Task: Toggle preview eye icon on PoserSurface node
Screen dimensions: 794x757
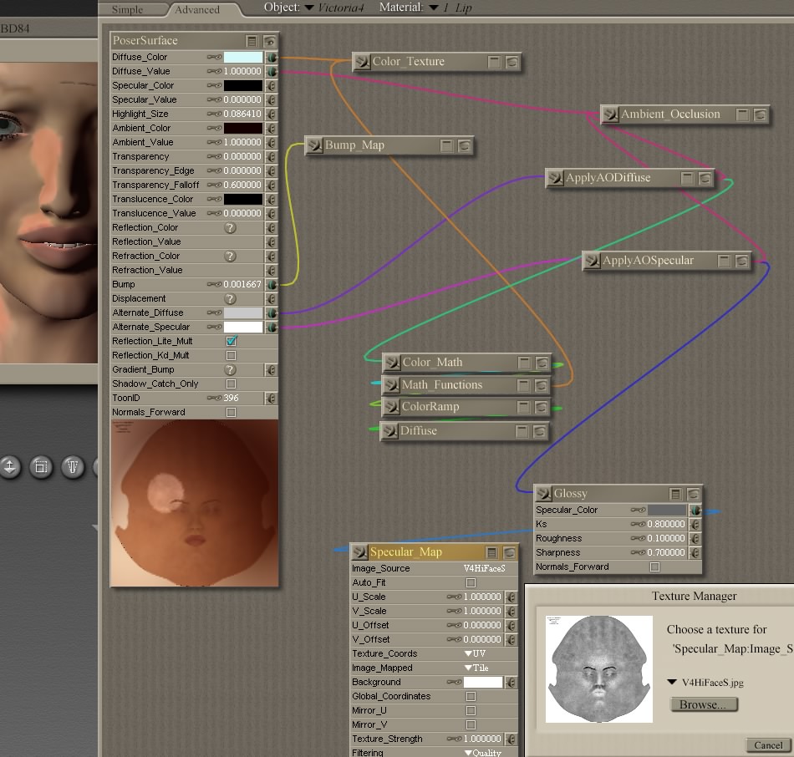Action: click(x=270, y=41)
